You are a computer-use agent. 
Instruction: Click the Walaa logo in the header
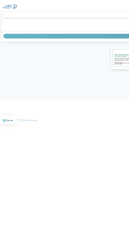[10, 6]
